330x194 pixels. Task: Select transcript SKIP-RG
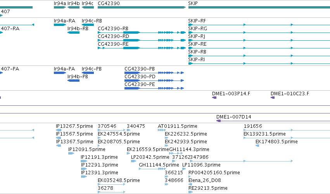(x=259, y=33)
